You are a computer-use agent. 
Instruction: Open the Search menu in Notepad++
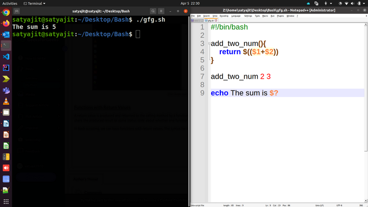[206, 16]
